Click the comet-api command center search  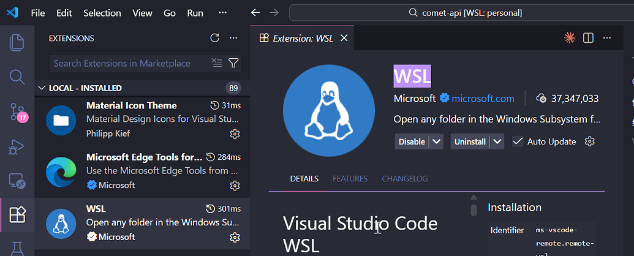pos(461,13)
